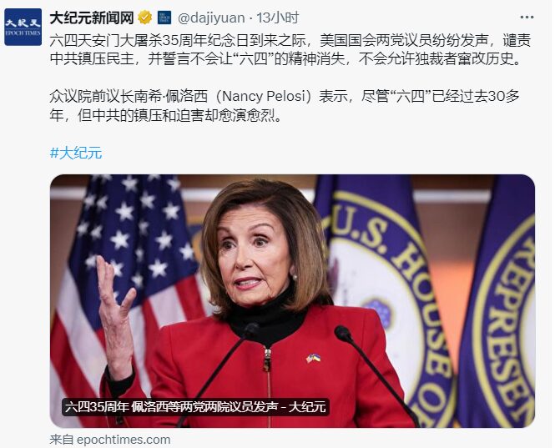Click the flag lapel pin on jacket
This screenshot has height=448, width=560.
pyautogui.click(x=313, y=357)
